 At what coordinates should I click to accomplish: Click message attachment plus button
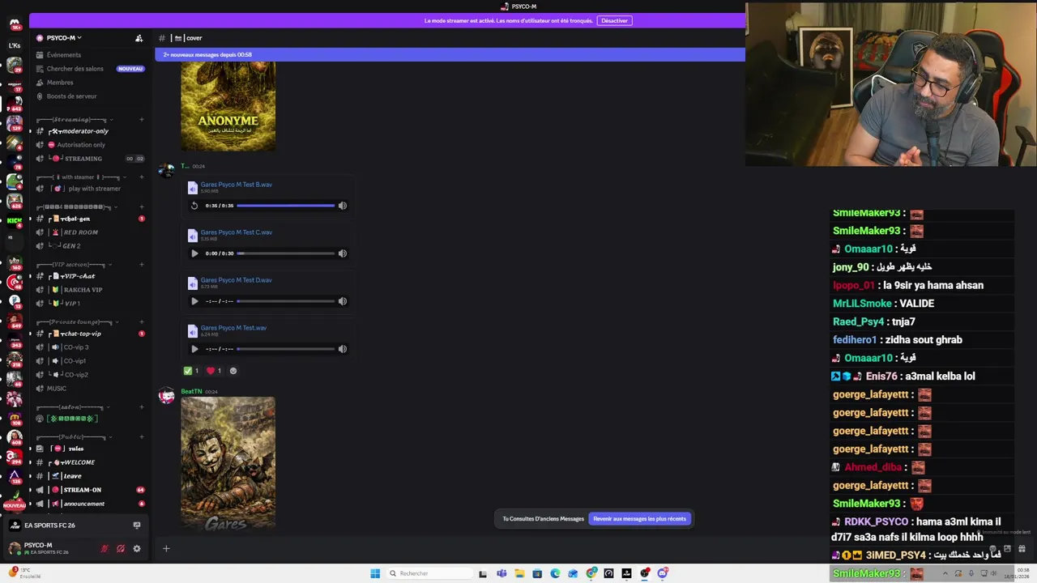pyautogui.click(x=166, y=549)
